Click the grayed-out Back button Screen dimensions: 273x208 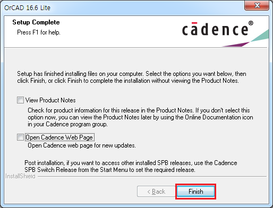click(156, 192)
